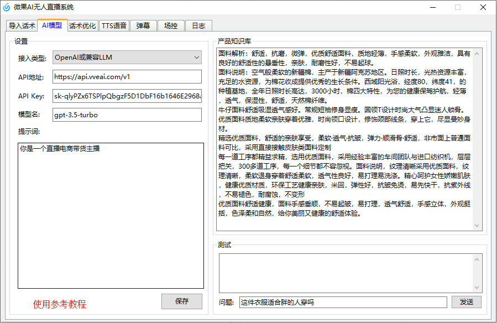
Task: Open the 话术优化 tab
Action: [82, 26]
